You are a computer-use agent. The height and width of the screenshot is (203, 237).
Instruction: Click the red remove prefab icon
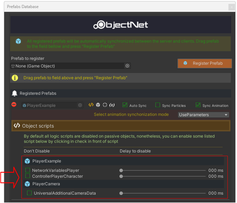click(14, 105)
